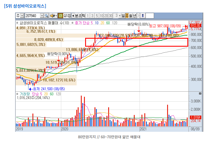
Task: Click the 6,752,951(7.1%) volume profile bar
Action: pyautogui.click(x=36, y=31)
